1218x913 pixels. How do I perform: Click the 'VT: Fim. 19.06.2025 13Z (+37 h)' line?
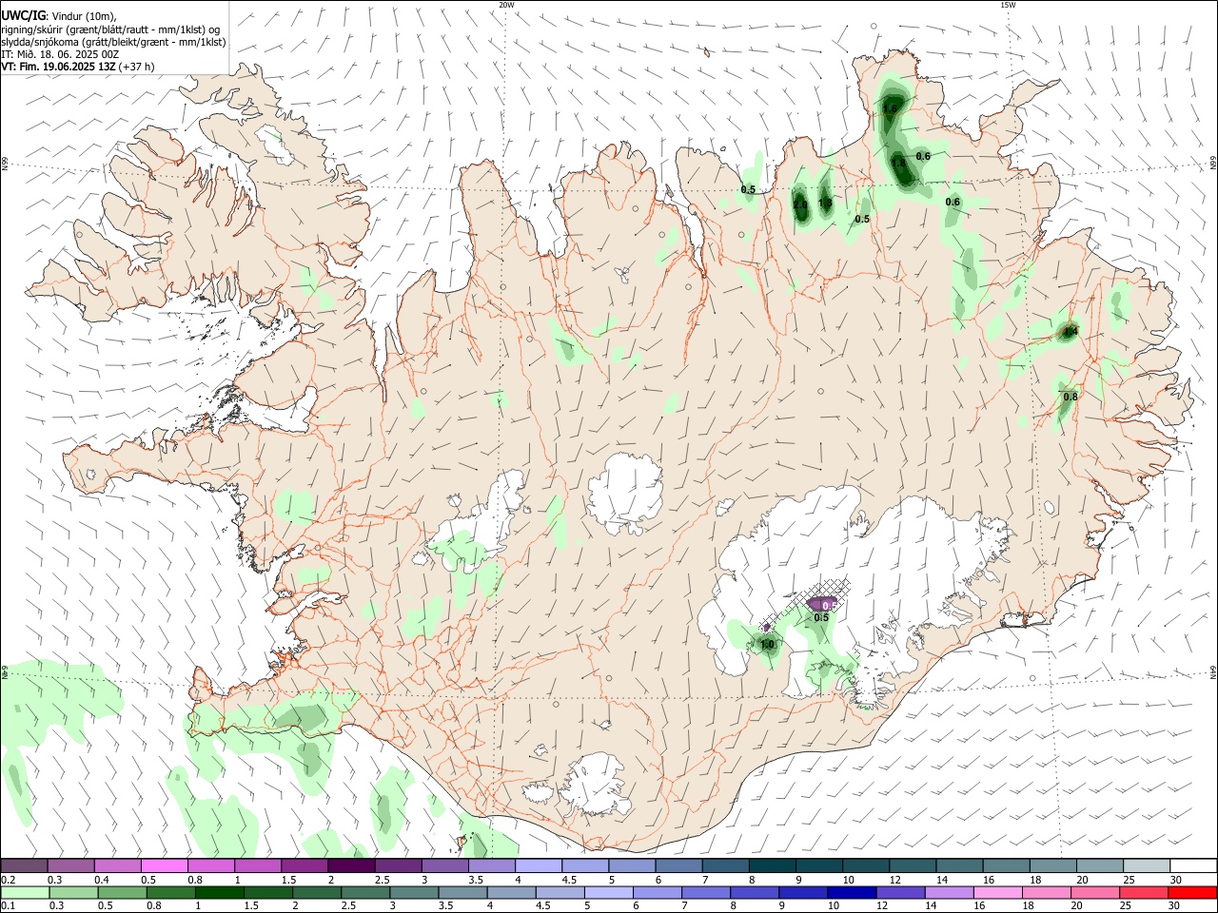coord(78,67)
